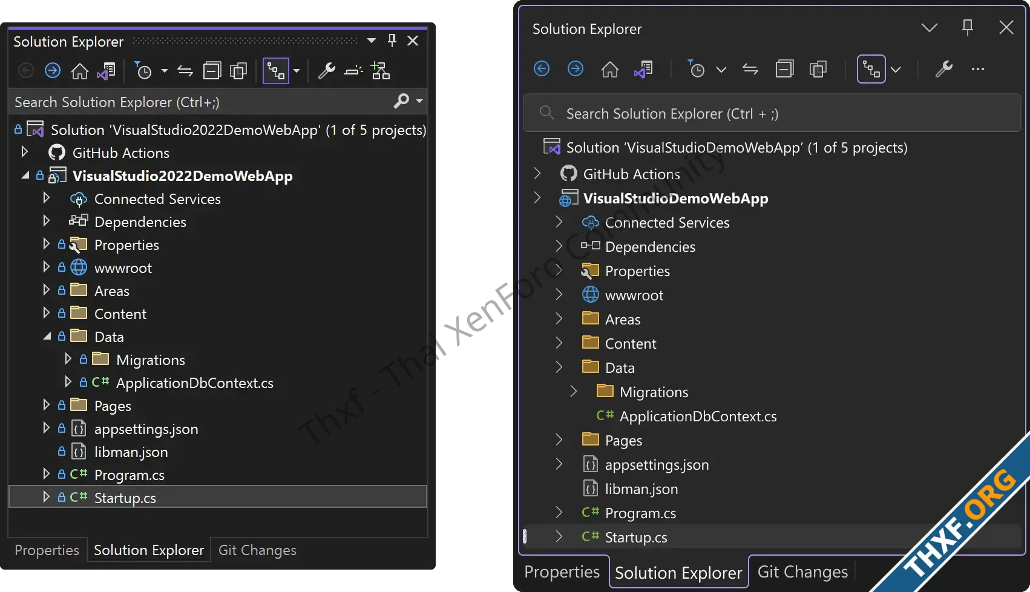Open pending changes filter chevron in right panel
This screenshot has width=1030, height=592.
721,70
